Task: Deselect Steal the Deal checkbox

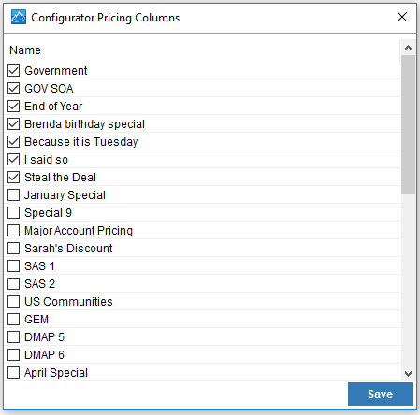Action: pos(13,178)
